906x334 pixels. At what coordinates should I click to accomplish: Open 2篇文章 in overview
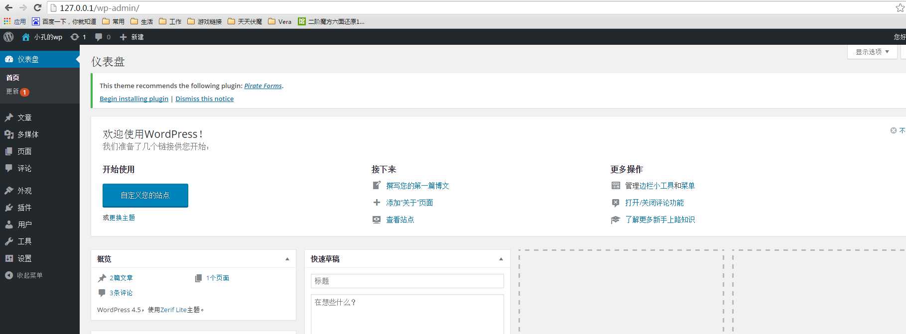click(x=121, y=278)
